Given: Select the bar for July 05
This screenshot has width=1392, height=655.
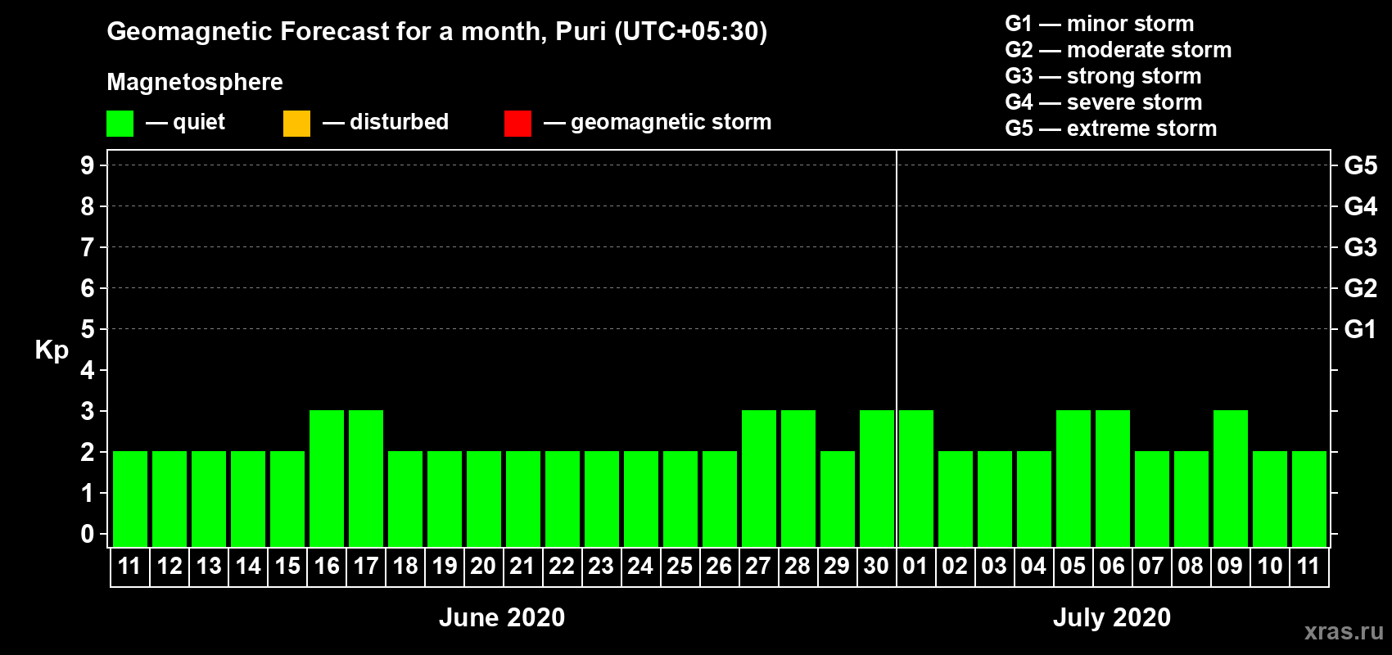Looking at the screenshot, I should pos(1073,478).
